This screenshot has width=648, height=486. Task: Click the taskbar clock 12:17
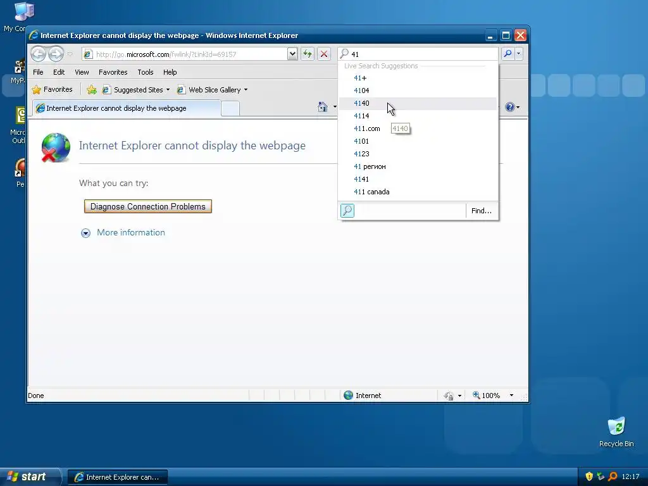(x=631, y=477)
